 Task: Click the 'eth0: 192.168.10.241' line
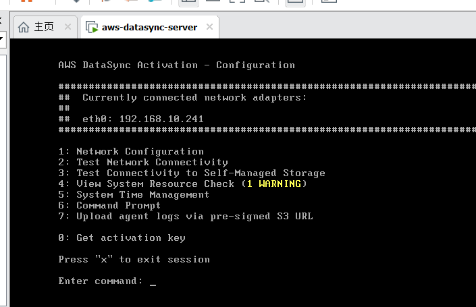tap(143, 119)
